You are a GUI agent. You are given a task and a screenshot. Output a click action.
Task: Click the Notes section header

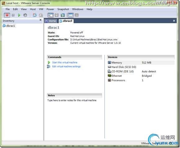coord(74,95)
